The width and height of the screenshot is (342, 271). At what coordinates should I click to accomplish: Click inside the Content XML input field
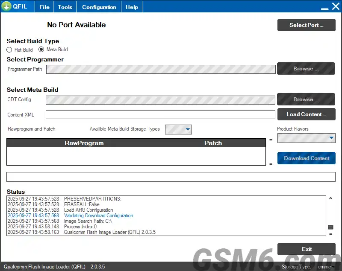coord(160,114)
